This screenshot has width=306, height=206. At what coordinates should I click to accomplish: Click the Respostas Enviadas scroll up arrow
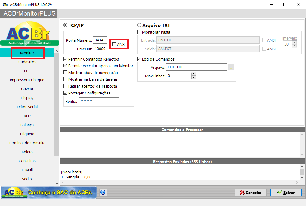click(302, 167)
